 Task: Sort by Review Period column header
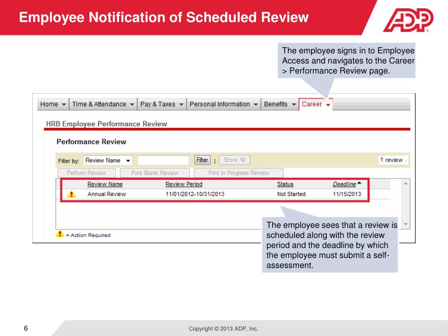click(x=184, y=184)
